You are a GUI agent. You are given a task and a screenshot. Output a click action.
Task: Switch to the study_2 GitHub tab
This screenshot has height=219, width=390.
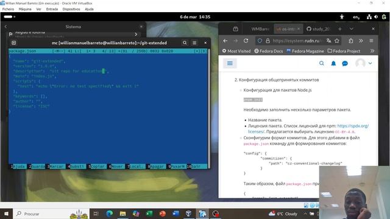(319, 29)
